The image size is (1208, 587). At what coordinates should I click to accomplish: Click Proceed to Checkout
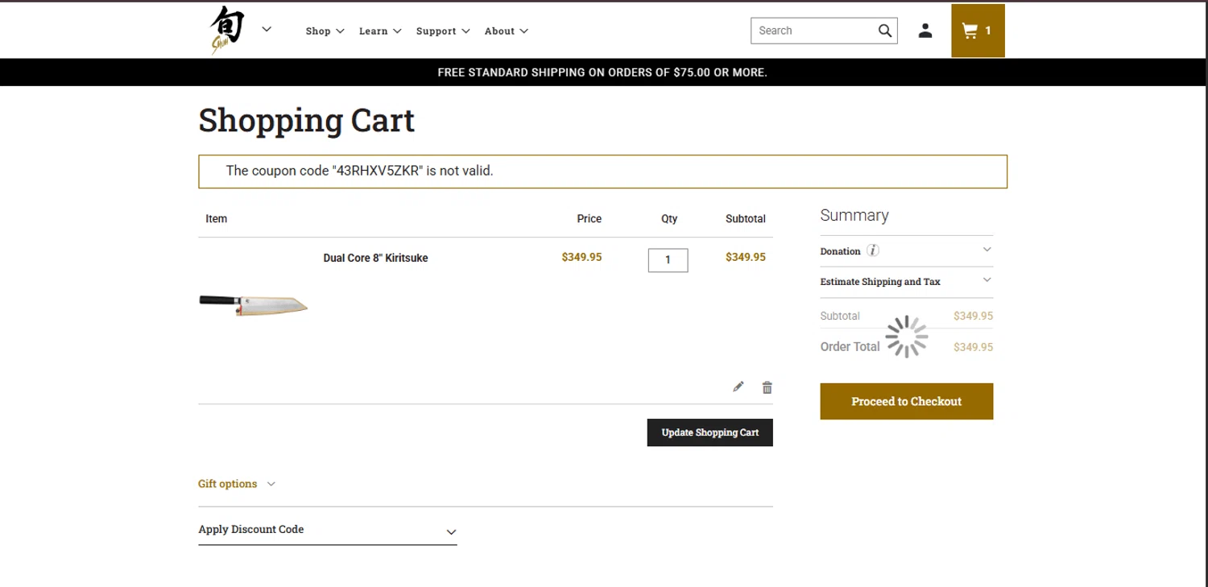pyautogui.click(x=906, y=401)
